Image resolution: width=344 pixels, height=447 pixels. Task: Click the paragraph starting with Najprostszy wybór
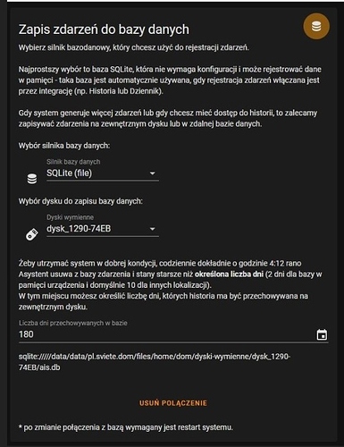(170, 80)
